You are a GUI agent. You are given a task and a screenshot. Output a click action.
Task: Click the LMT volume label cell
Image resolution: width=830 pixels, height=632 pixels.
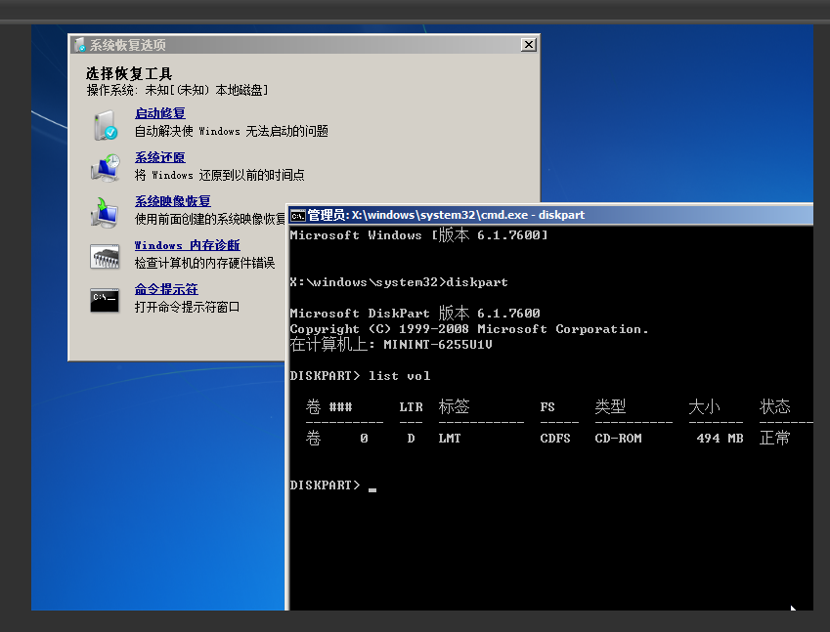tap(450, 439)
